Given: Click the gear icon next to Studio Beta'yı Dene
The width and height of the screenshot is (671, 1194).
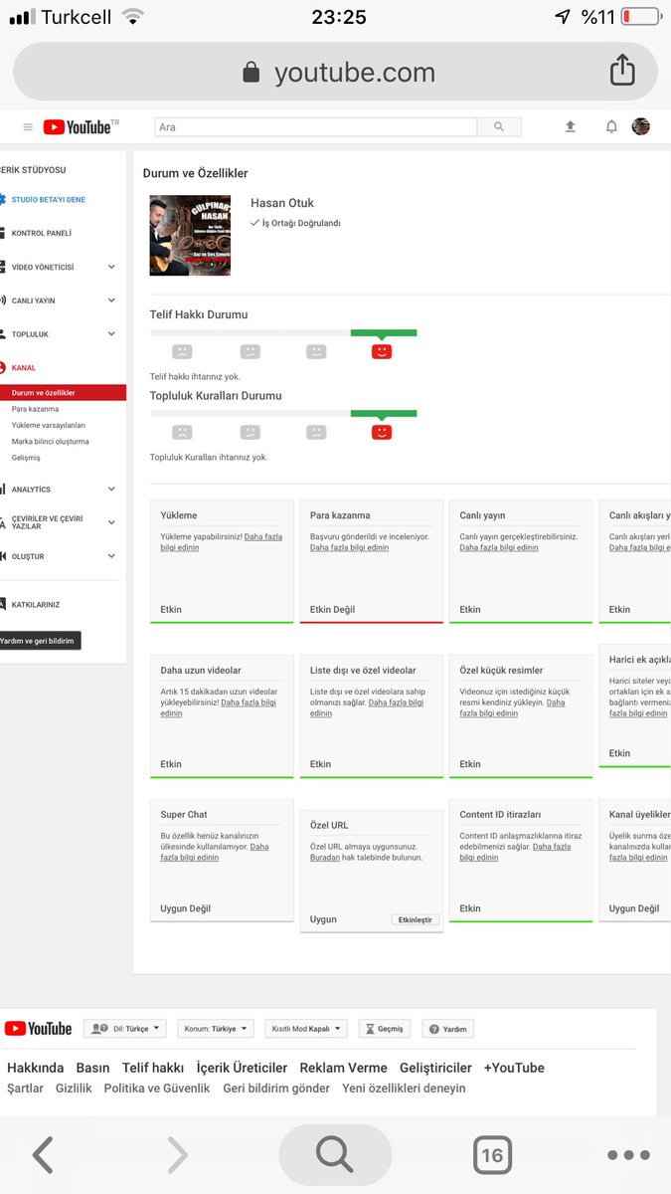Looking at the screenshot, I should pyautogui.click(x=3, y=200).
